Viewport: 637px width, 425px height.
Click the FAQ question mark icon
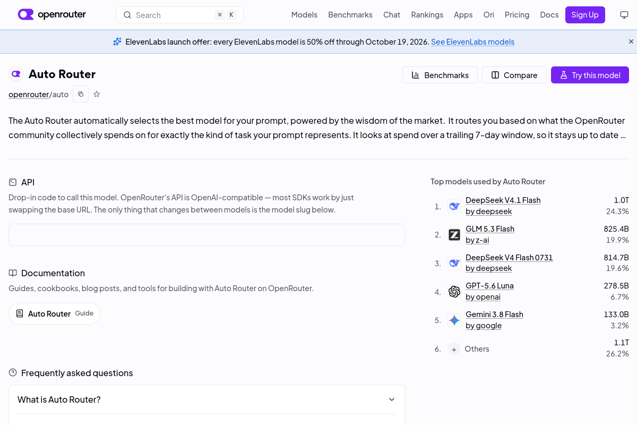coord(13,373)
